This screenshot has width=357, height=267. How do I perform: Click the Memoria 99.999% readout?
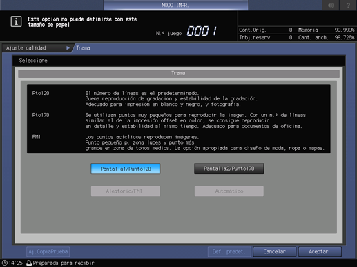coord(327,30)
